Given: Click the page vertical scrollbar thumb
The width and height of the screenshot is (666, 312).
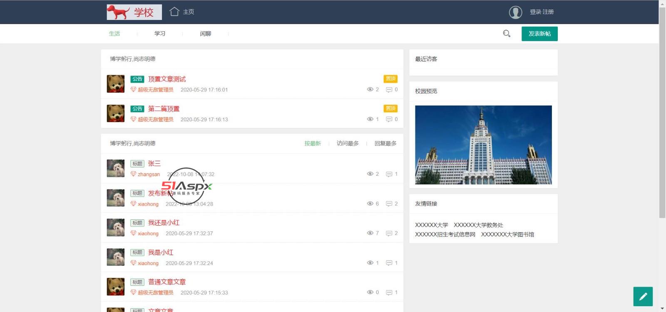Looking at the screenshot, I should tap(662, 112).
